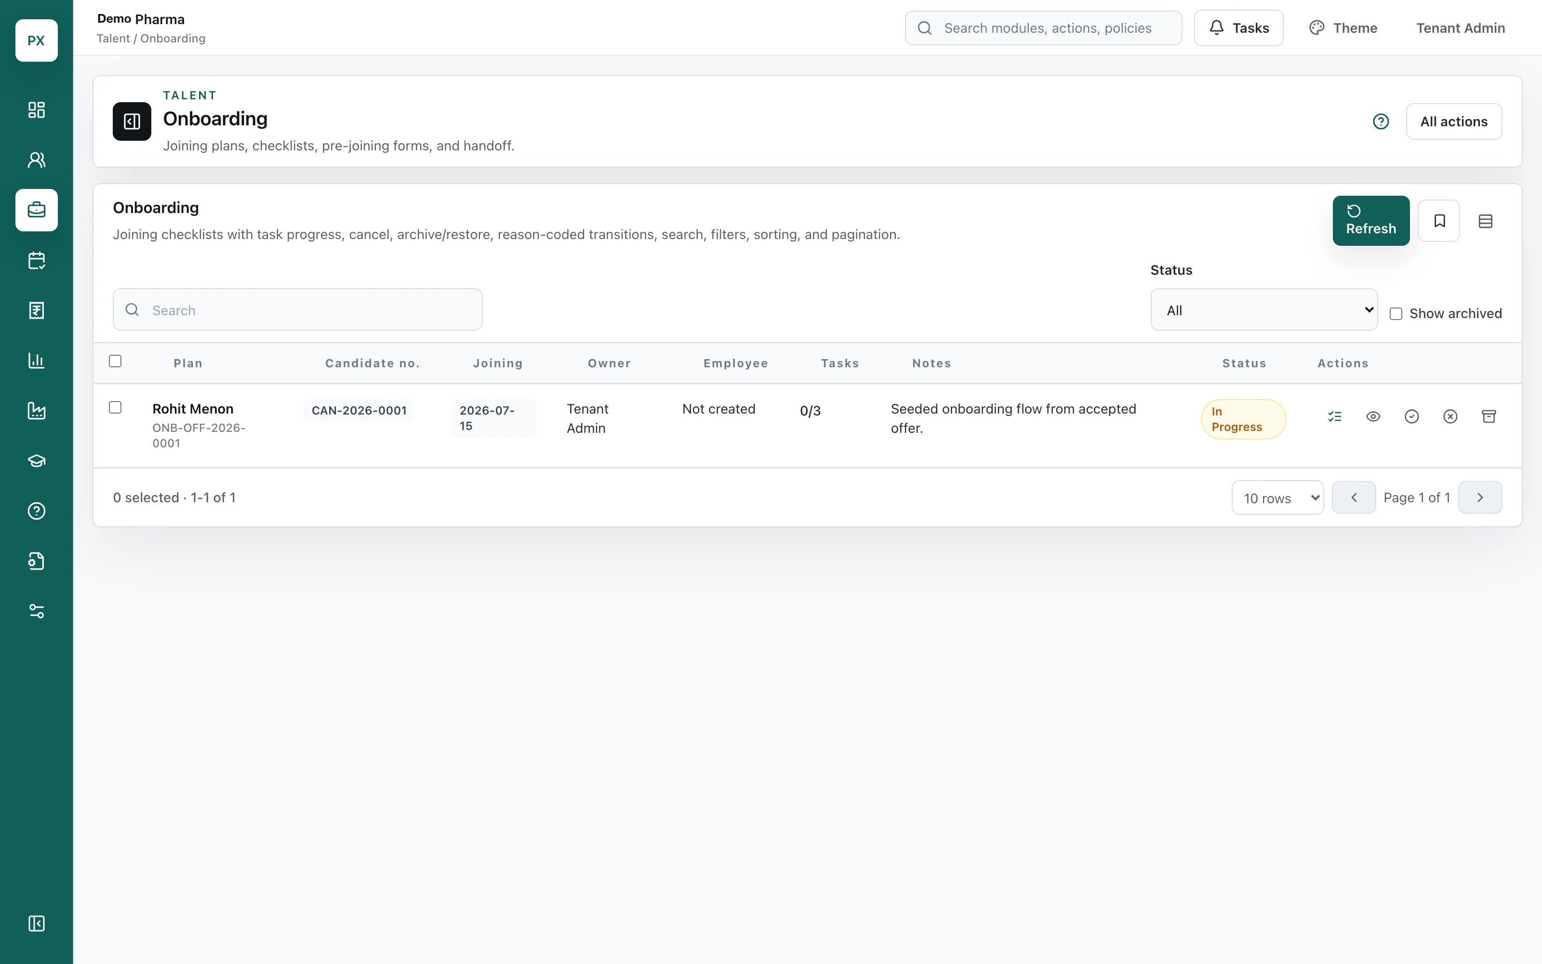Image resolution: width=1542 pixels, height=964 pixels.
Task: Open the Theme switcher
Action: (1343, 28)
